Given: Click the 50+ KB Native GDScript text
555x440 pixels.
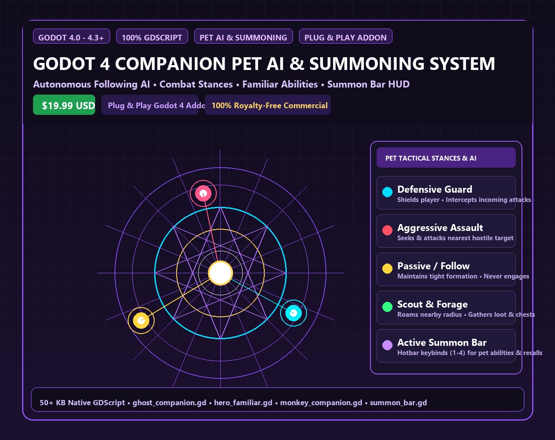Looking at the screenshot, I should pyautogui.click(x=82, y=403).
